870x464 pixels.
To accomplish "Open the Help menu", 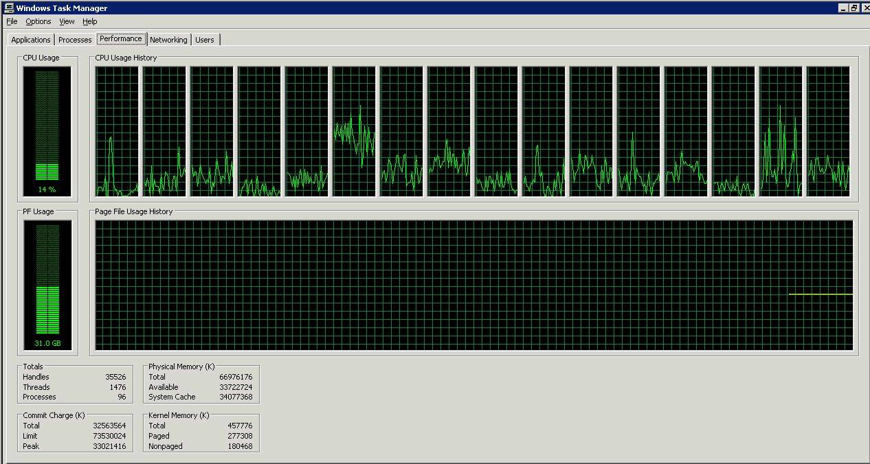I will tap(90, 21).
